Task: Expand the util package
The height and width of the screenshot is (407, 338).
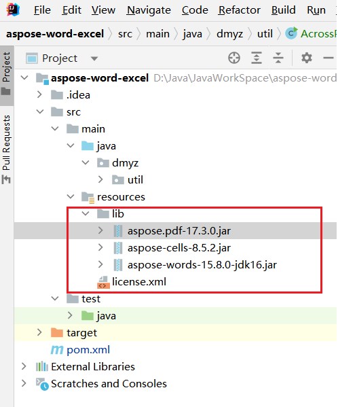Action: [100, 179]
